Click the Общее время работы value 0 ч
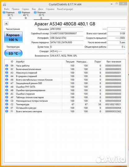 coord(116,47)
